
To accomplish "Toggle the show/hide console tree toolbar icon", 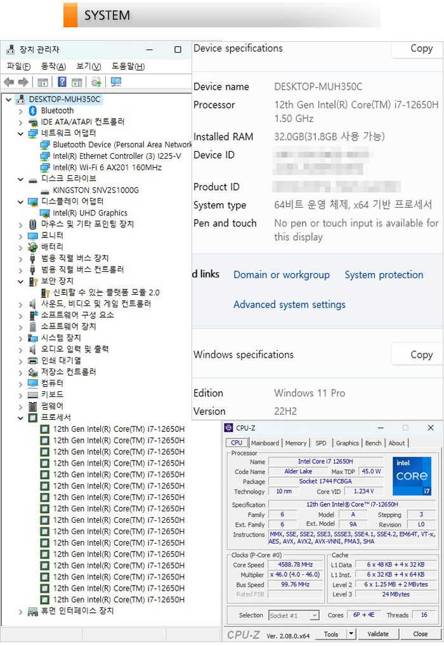I will pos(42,83).
